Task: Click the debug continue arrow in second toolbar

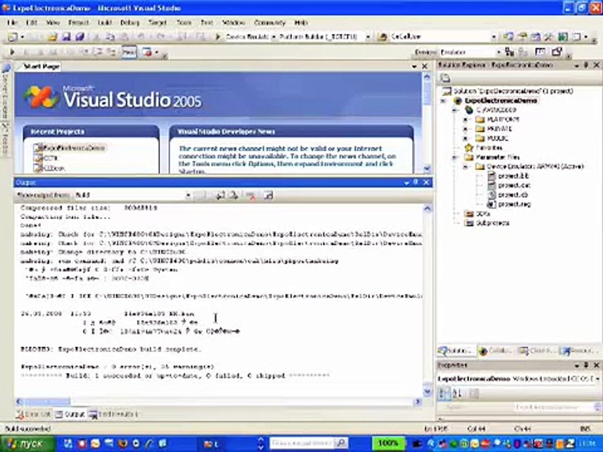Action: 12,52
